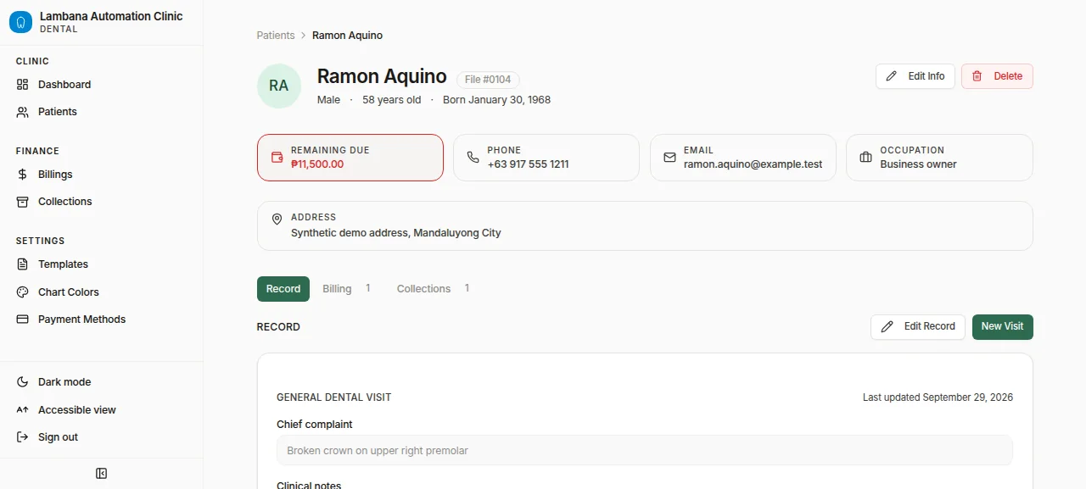Click the Chart Colors palette icon

22,292
